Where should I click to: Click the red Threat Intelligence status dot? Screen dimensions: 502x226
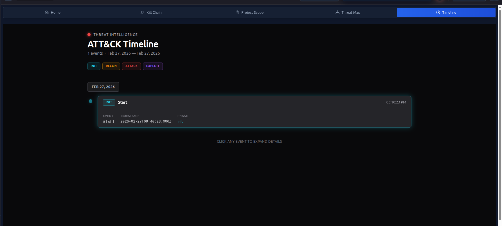tap(89, 35)
